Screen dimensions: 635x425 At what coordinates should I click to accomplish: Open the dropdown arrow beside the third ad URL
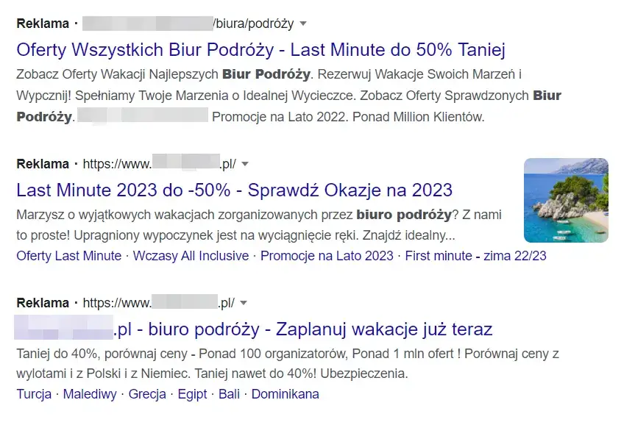pyautogui.click(x=243, y=302)
